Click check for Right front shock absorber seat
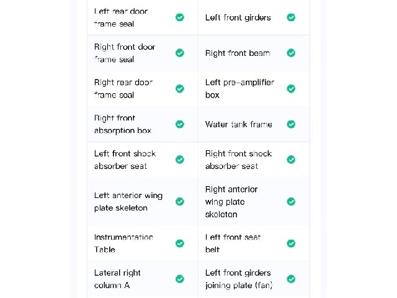The width and height of the screenshot is (397, 298). coord(291,160)
